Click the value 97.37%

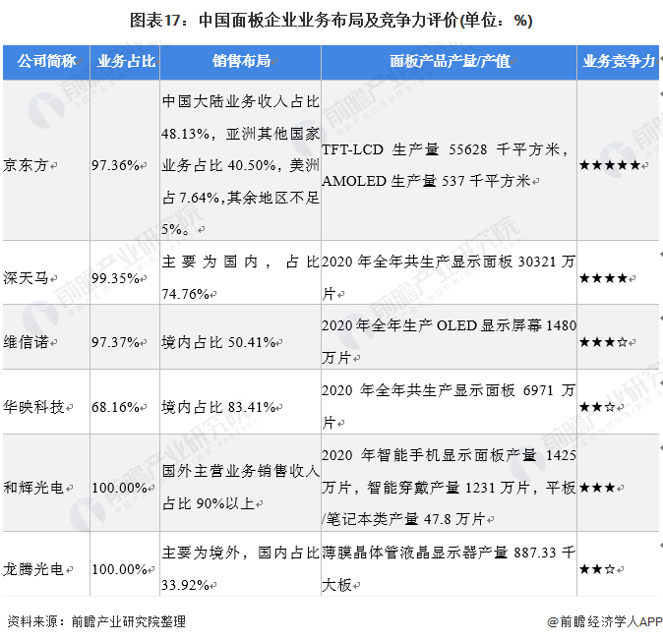coord(115,342)
